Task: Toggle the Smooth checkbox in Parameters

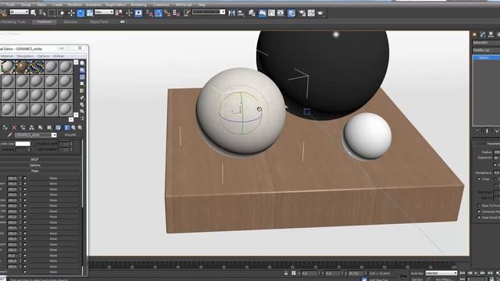Action: (x=495, y=165)
